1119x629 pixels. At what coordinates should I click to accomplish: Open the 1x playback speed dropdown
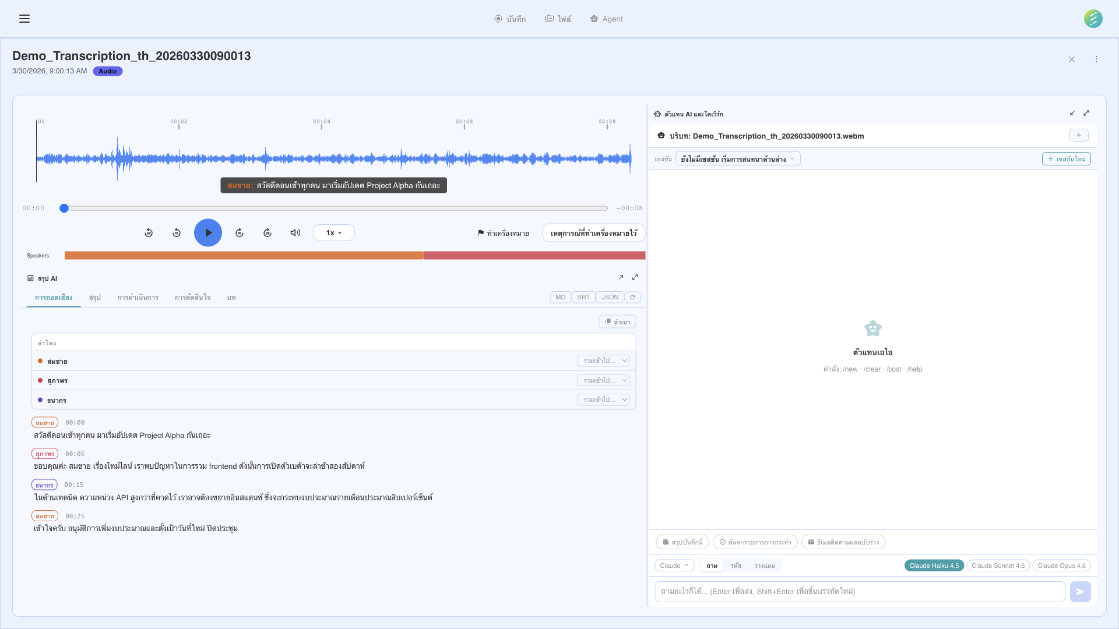click(x=334, y=233)
